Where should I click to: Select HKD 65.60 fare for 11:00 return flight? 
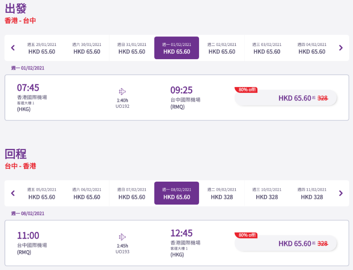[285, 243]
